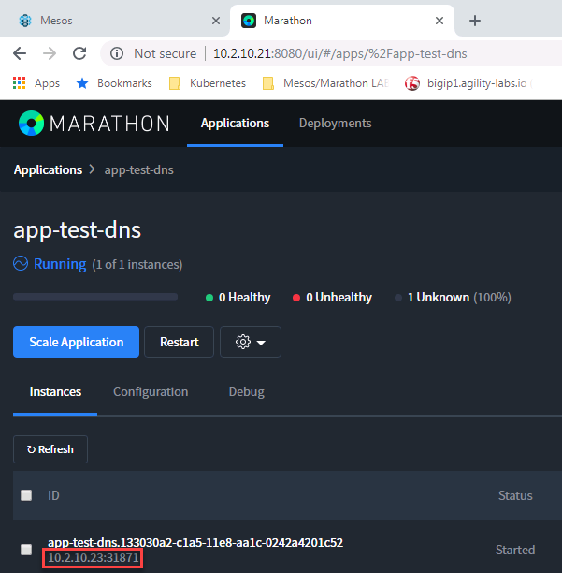
Task: Open the Deployments navigation tab
Action: (335, 124)
